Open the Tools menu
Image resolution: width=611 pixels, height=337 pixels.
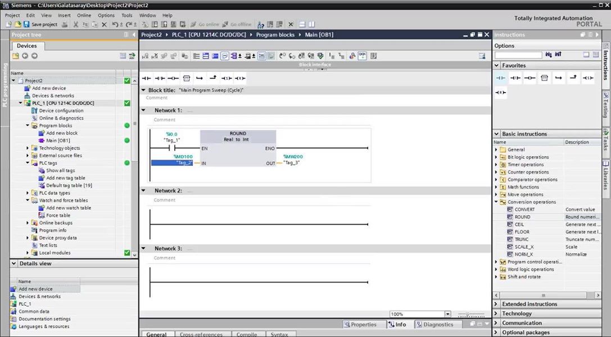coord(126,15)
